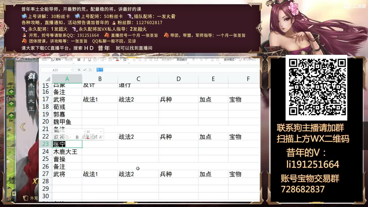This screenshot has height=207, width=368.
Task: Click 武将 in row 27
Action: point(67,174)
